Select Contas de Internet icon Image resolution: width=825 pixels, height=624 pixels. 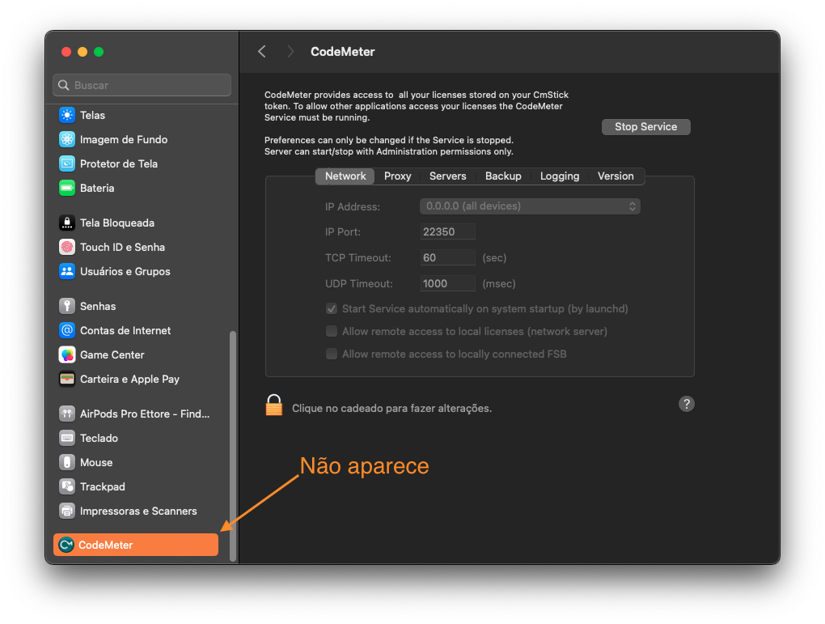click(x=67, y=330)
